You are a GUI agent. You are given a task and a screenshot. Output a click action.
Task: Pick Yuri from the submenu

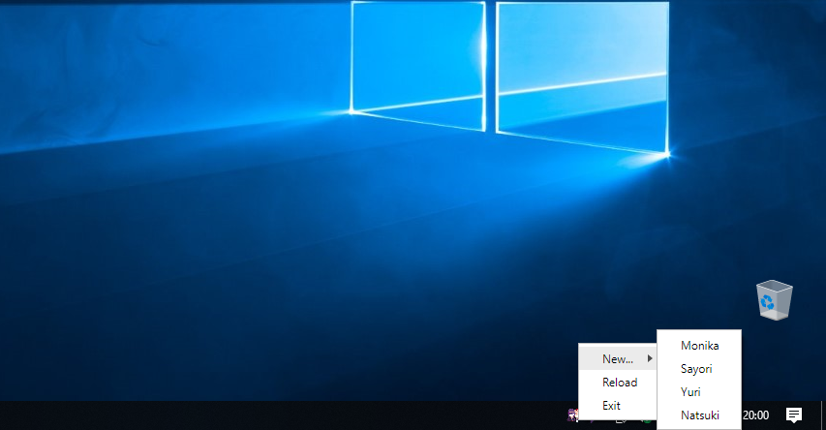pos(699,392)
